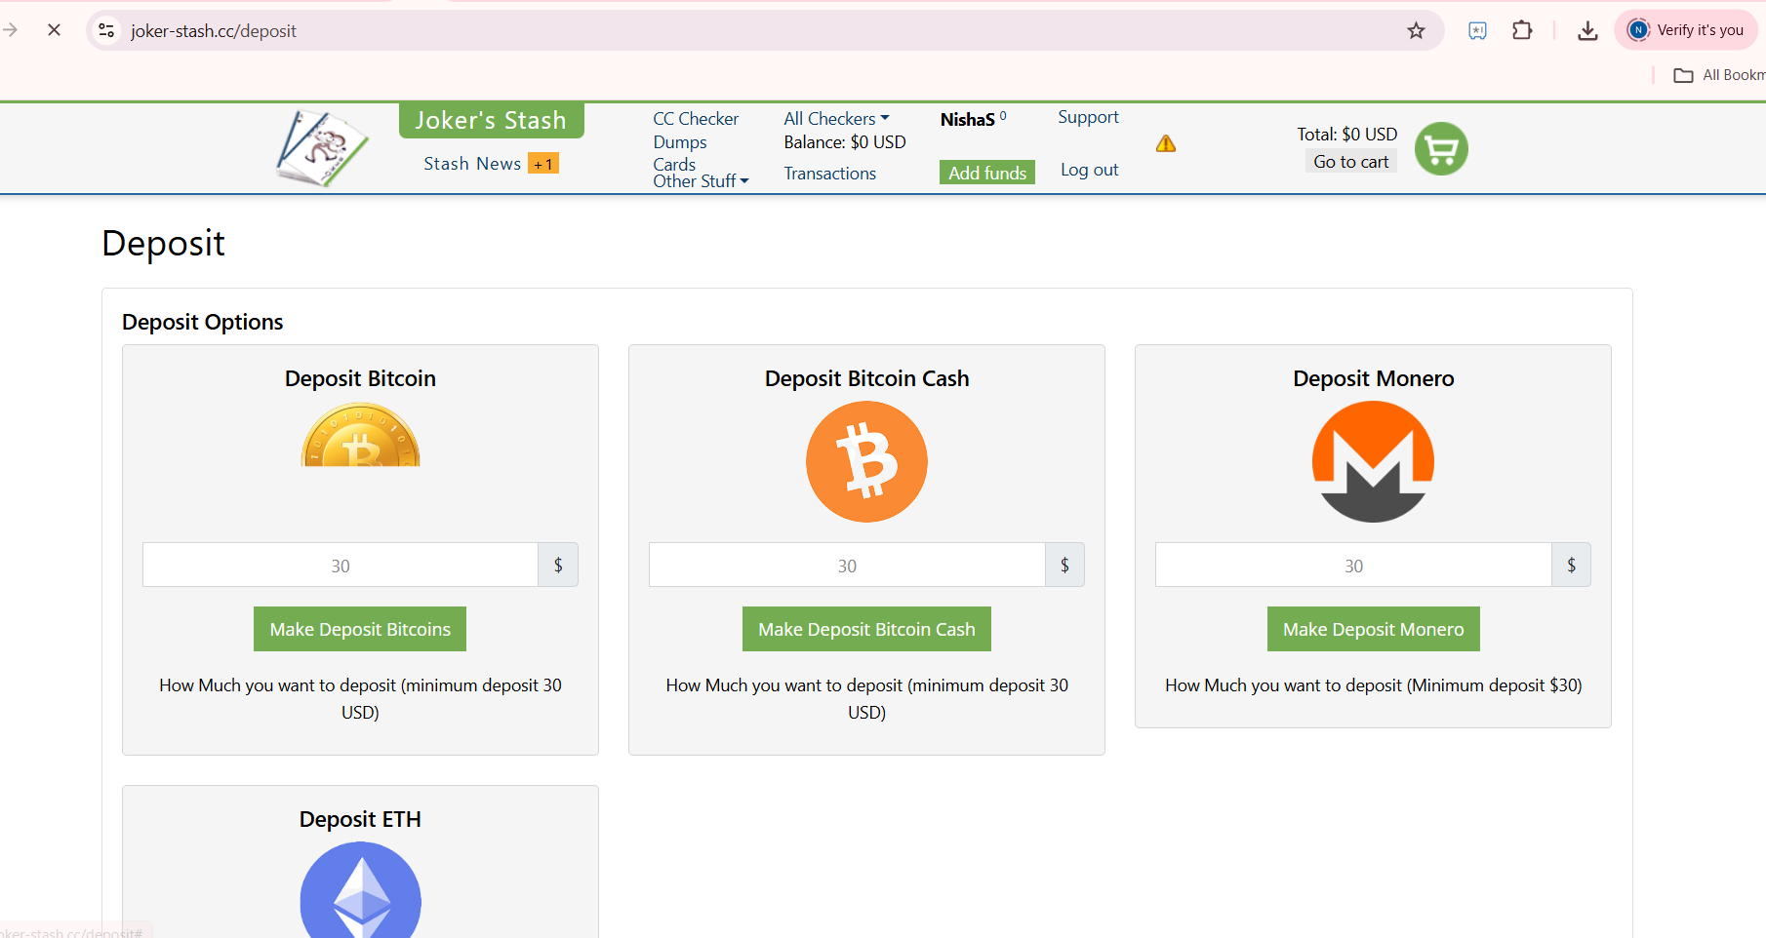Open the Stash News link
Screen dimensions: 1766x938
(x=472, y=164)
